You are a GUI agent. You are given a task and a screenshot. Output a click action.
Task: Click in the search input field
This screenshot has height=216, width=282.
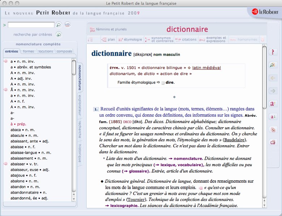pos(31,25)
